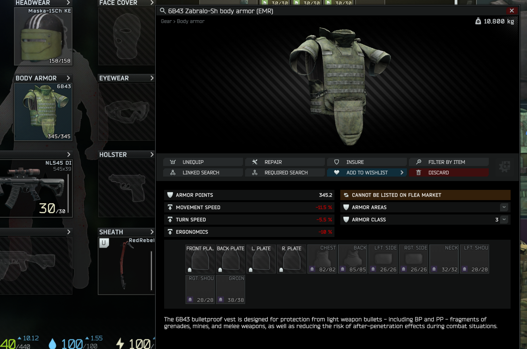
Task: Expand the Sheath slot chevron
Action: pyautogui.click(x=152, y=232)
